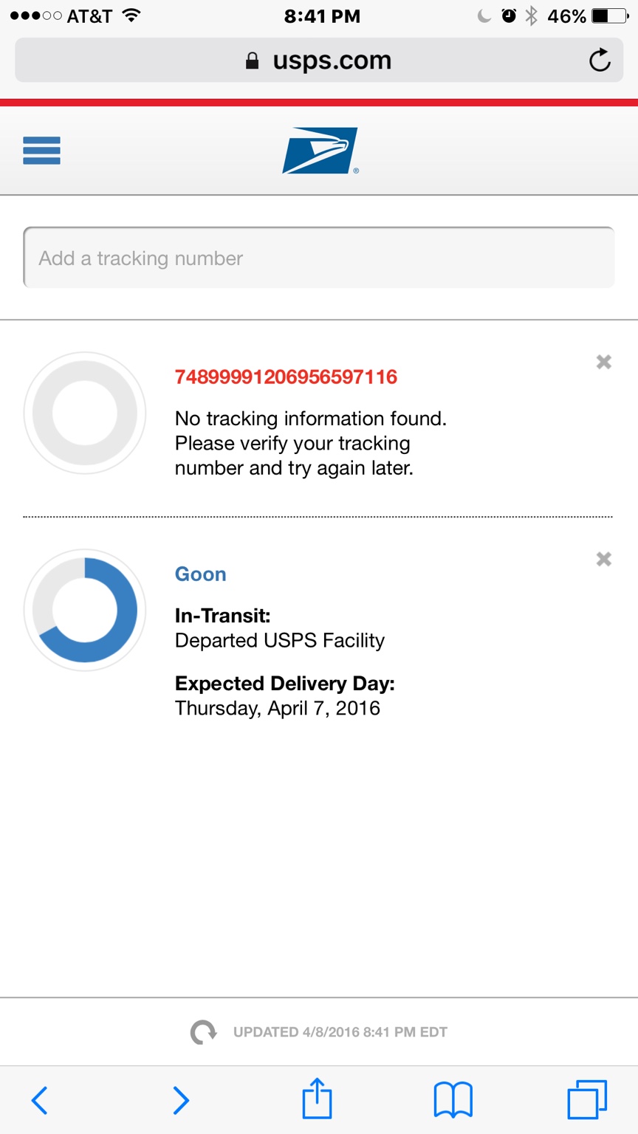Tap the refresh tracking updates icon
This screenshot has width=638, height=1134.
(203, 1032)
